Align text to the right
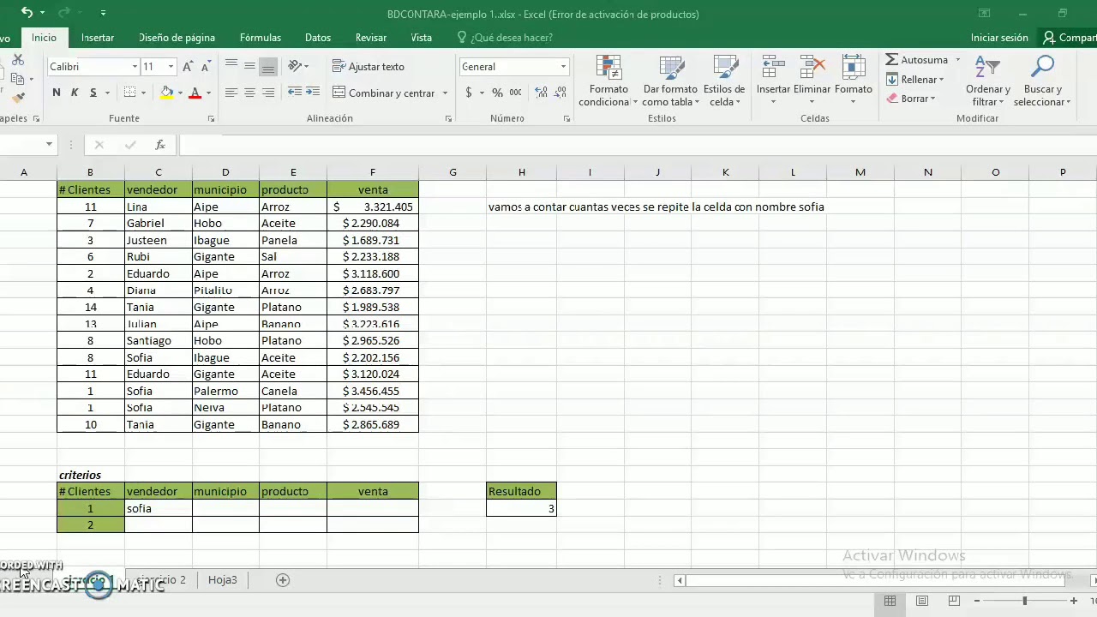 pyautogui.click(x=268, y=93)
